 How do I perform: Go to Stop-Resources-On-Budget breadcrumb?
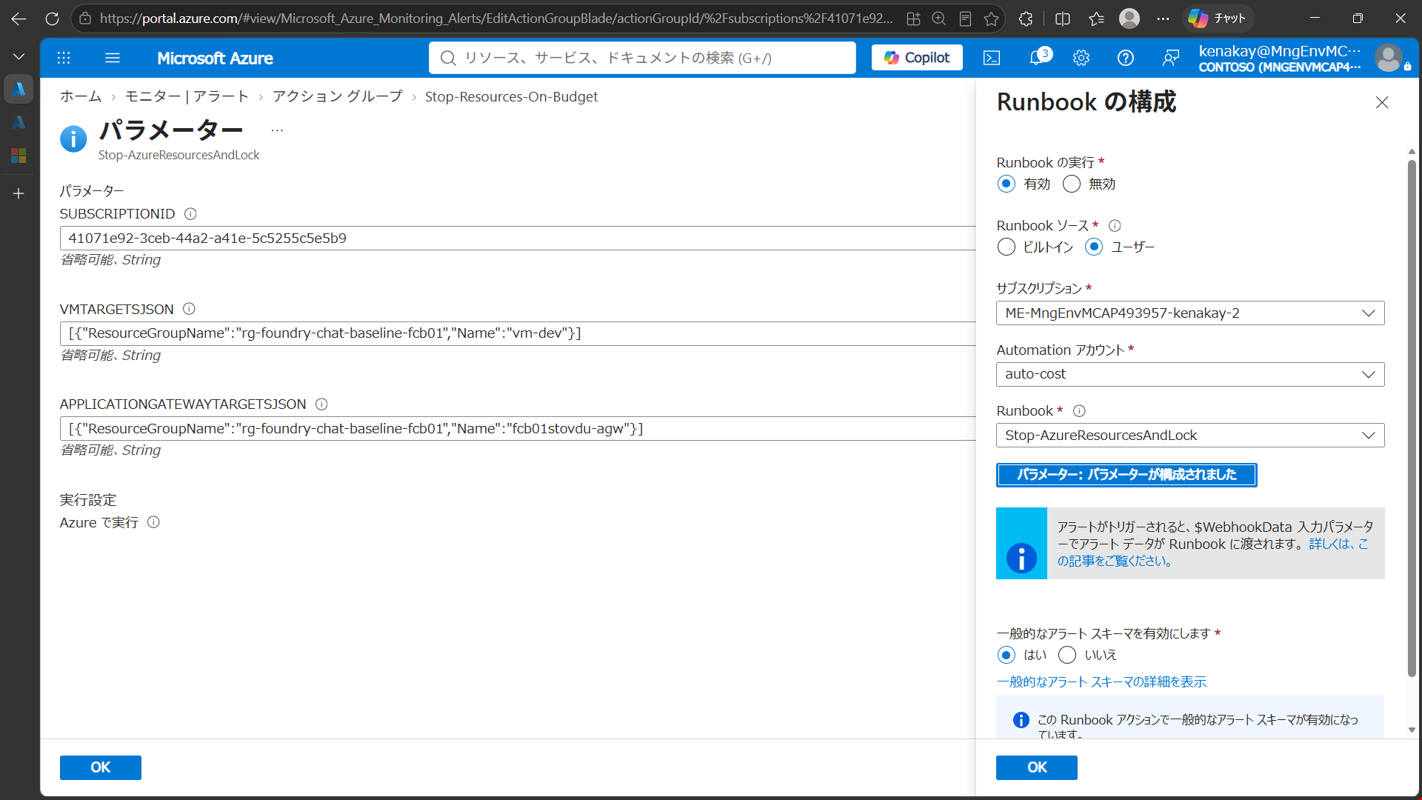[511, 97]
